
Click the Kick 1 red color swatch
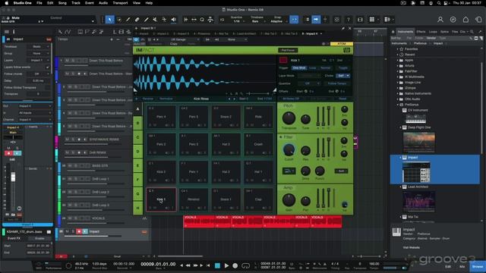(x=283, y=60)
